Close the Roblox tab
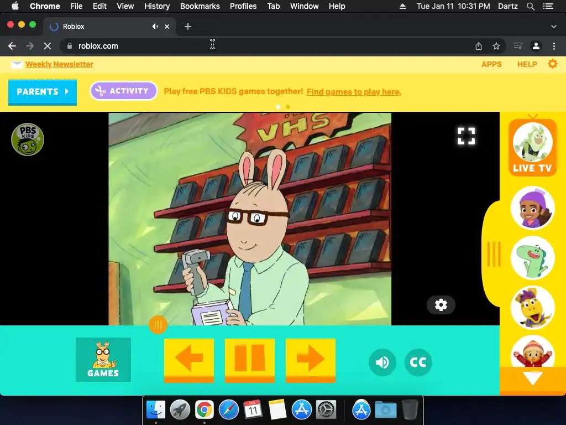Screen dimensions: 566x425 167,27
